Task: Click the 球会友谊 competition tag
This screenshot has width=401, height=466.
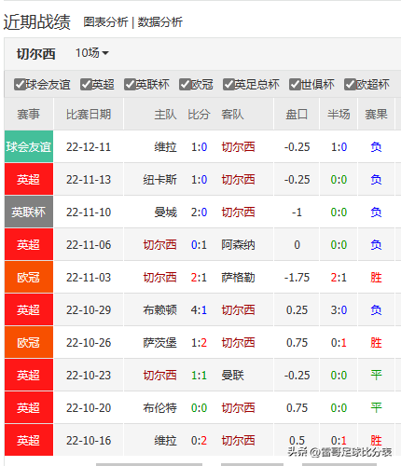Action: [x=29, y=146]
